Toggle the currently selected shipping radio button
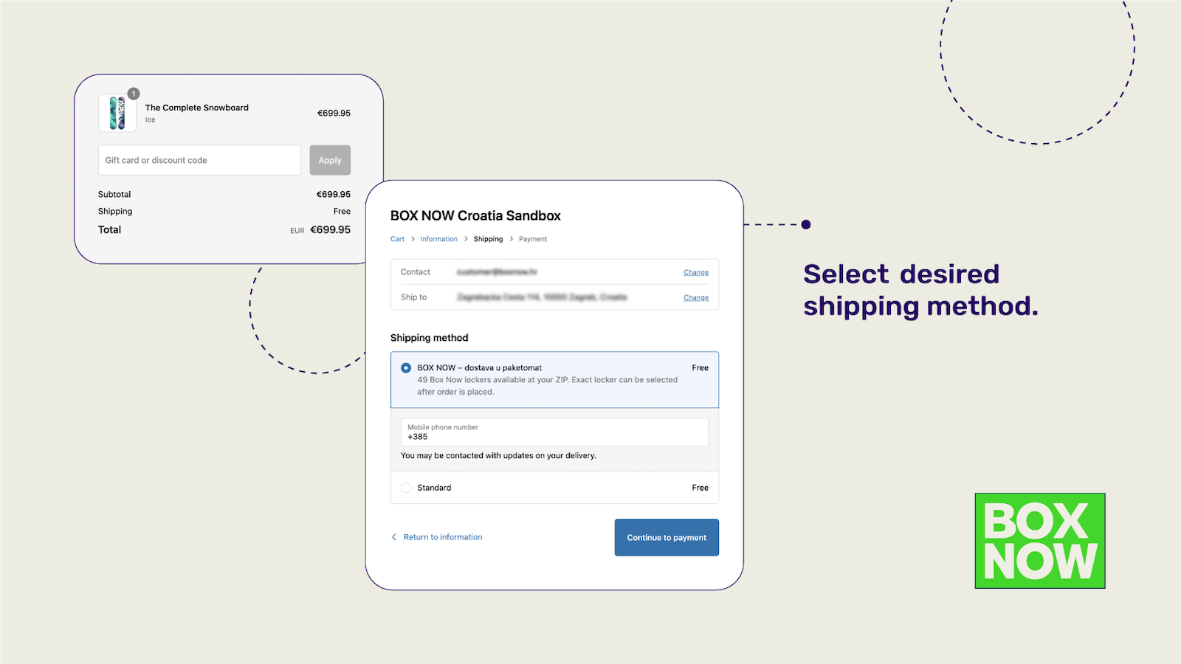The height and width of the screenshot is (664, 1181). coord(406,367)
